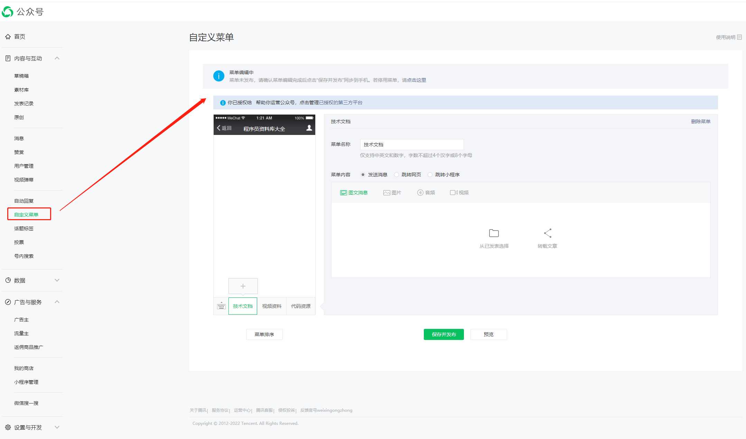Click the 保存并发布 button

[444, 334]
